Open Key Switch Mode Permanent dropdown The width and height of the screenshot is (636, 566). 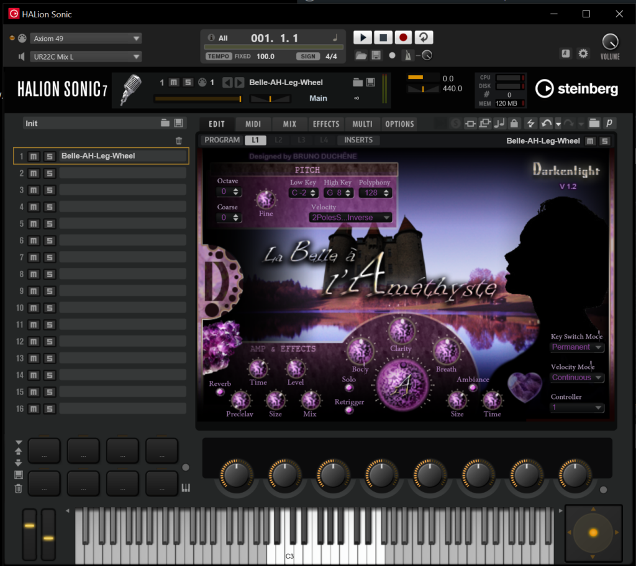click(577, 347)
